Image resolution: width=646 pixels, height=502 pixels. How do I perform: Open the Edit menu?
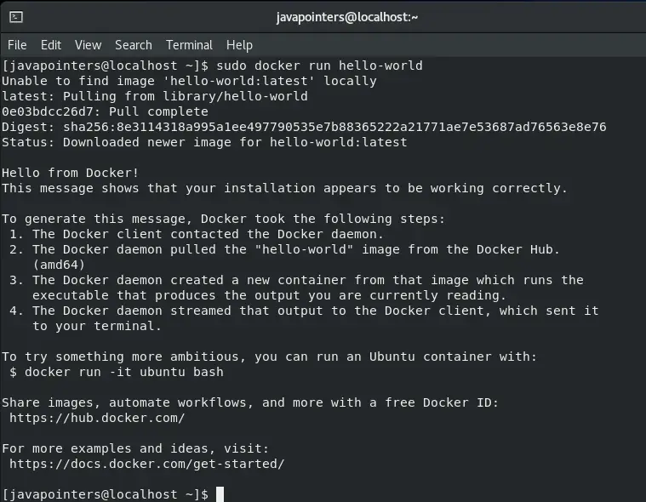(51, 45)
